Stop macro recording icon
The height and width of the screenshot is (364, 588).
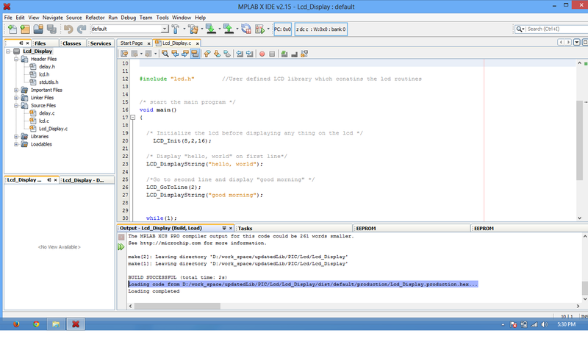(272, 54)
